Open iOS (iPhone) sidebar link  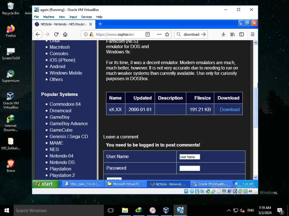coord(62,60)
